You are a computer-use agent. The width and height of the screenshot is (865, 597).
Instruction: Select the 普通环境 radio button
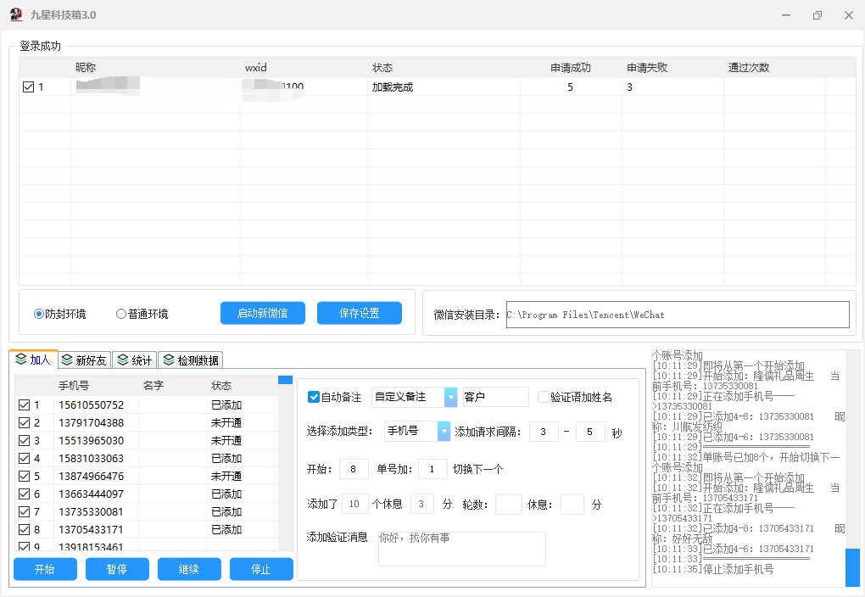[120, 314]
